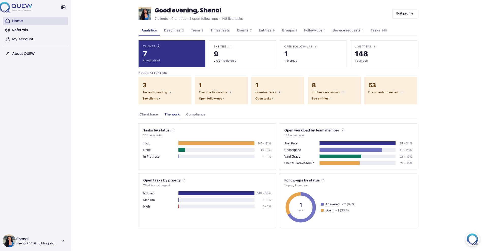Switch to the Groups tab

[x=289, y=30]
